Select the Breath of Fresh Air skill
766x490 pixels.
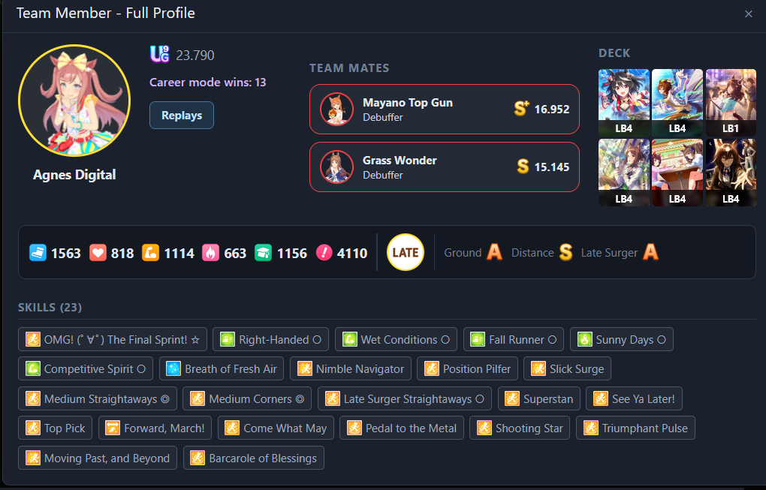222,368
